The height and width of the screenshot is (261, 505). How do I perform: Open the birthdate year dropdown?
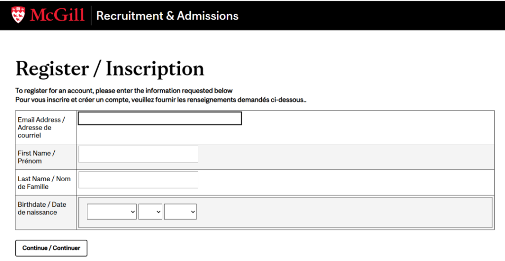tap(180, 212)
